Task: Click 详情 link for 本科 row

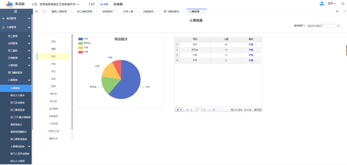Action: 251,45
